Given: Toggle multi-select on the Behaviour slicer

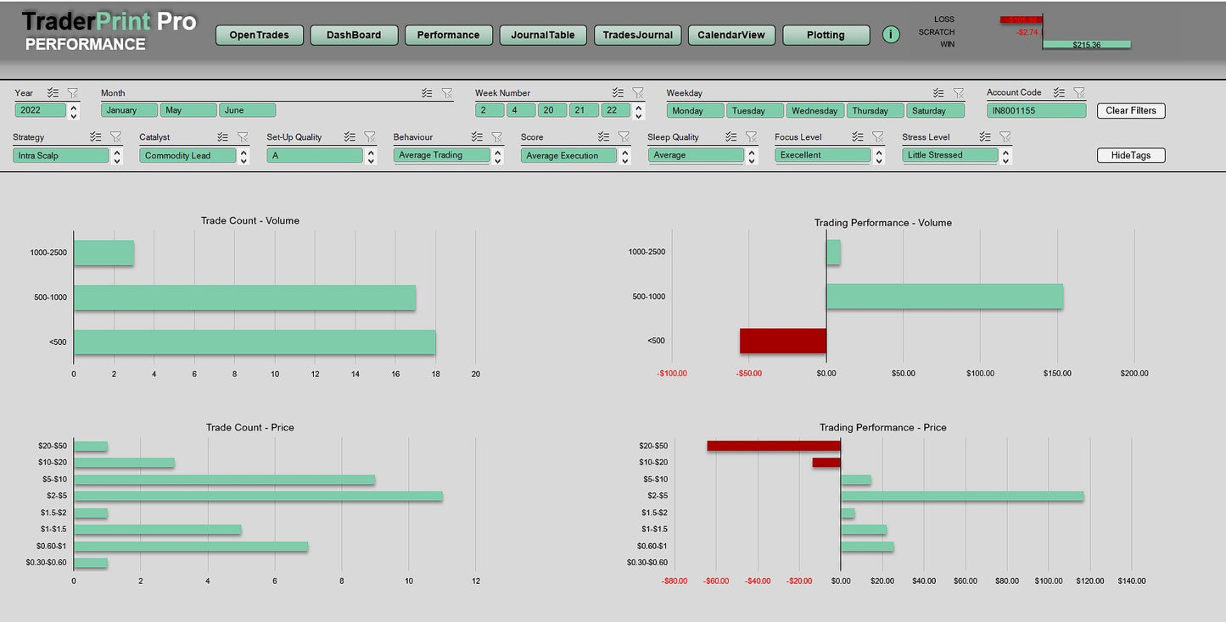Looking at the screenshot, I should click(x=477, y=136).
